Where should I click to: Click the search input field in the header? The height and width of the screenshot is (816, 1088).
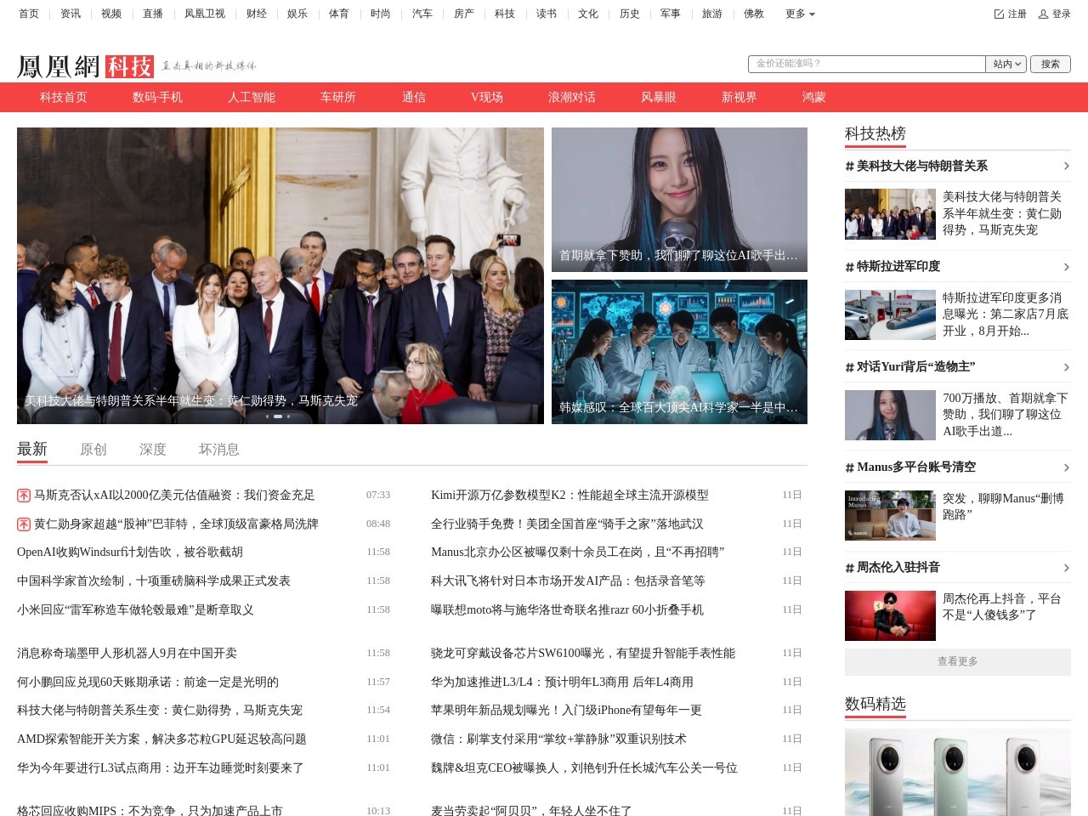pyautogui.click(x=865, y=63)
